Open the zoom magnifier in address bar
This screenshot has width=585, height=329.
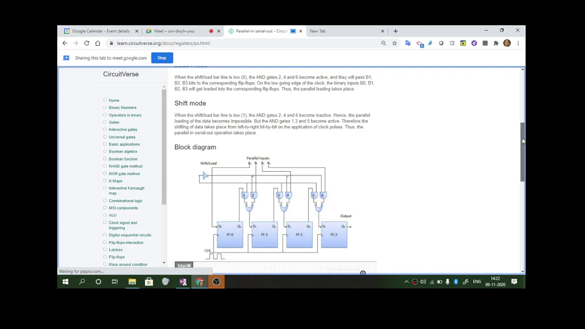pos(383,43)
